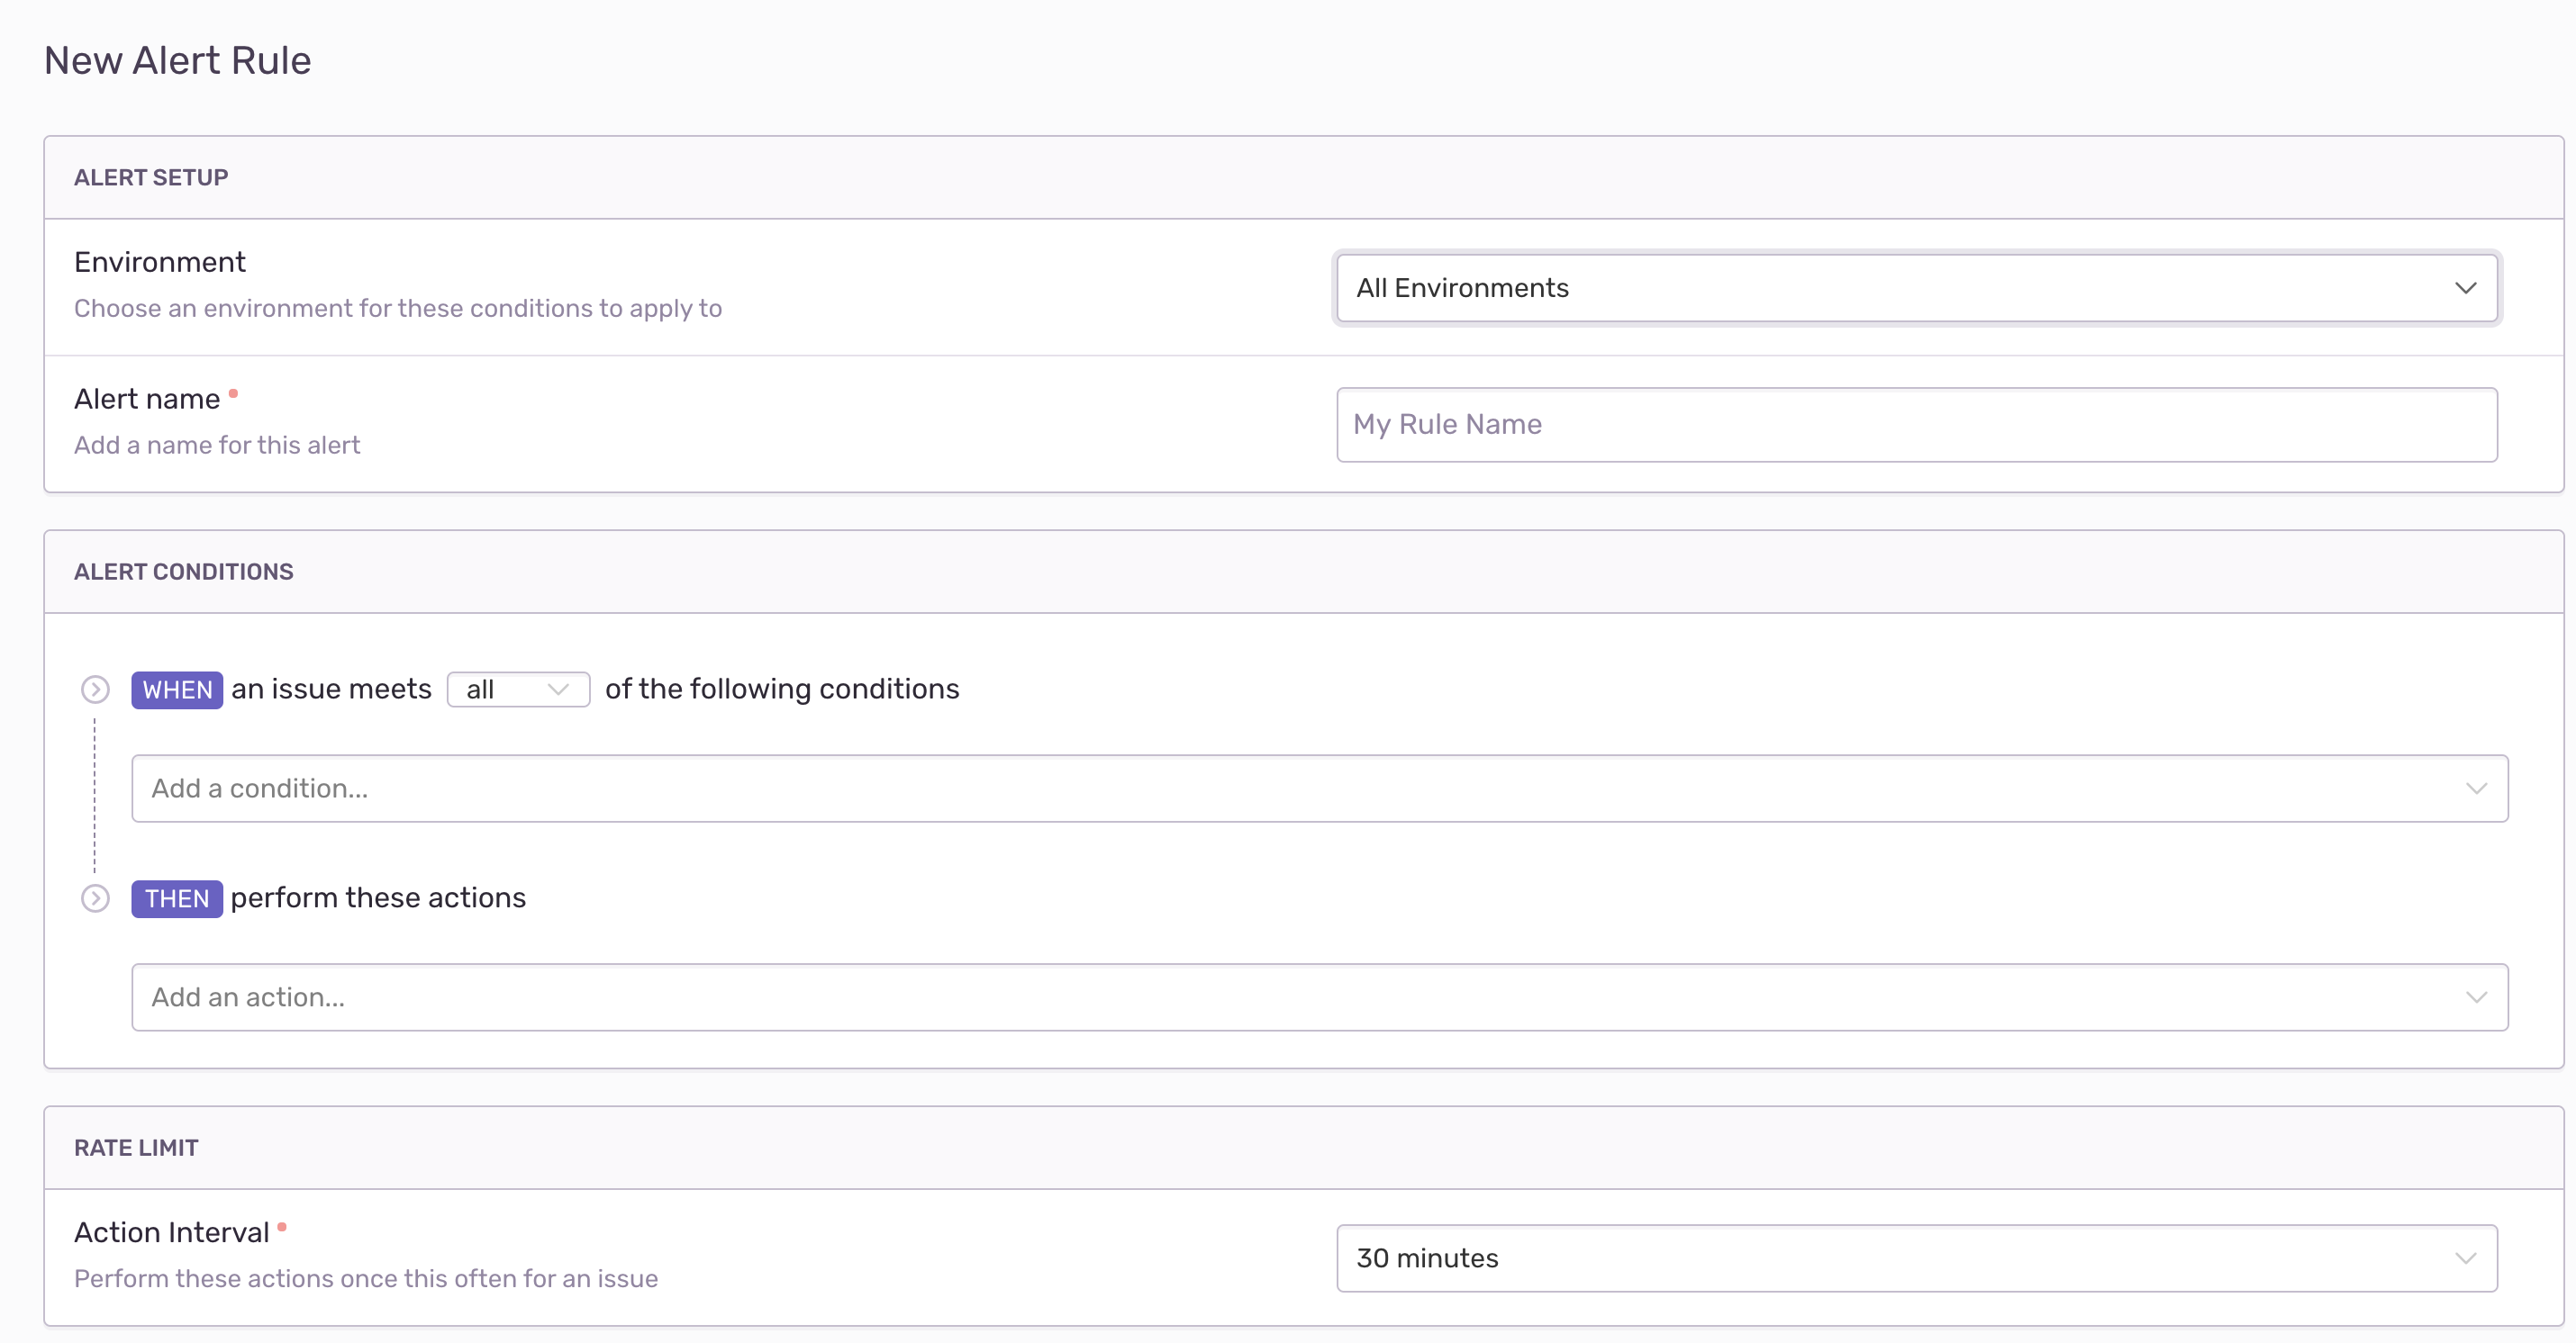The width and height of the screenshot is (2576, 1343).
Task: Click the red required dot next to Alert name
Action: (x=233, y=393)
